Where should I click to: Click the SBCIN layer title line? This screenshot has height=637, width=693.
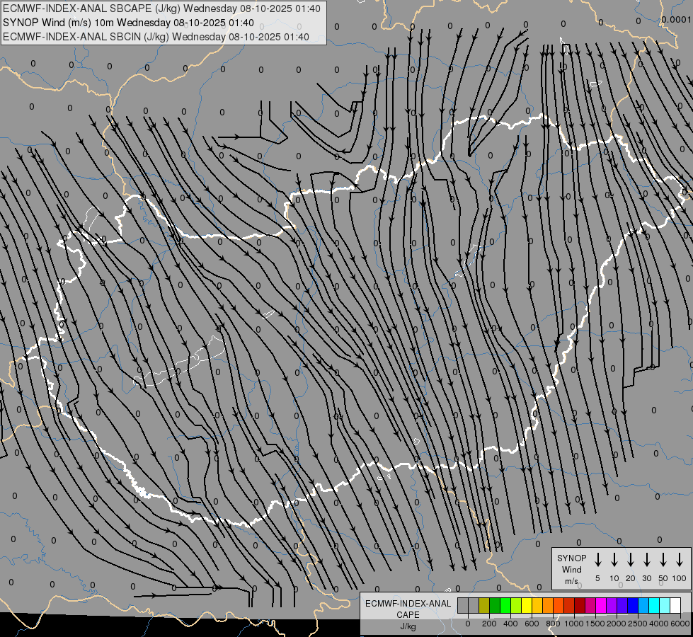(156, 37)
